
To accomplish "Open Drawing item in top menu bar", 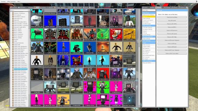I will coord(3,2).
